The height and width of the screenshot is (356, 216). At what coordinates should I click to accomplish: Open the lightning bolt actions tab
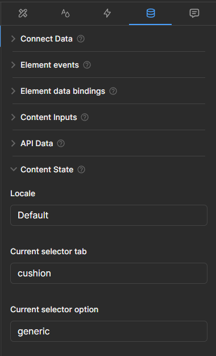tap(107, 14)
